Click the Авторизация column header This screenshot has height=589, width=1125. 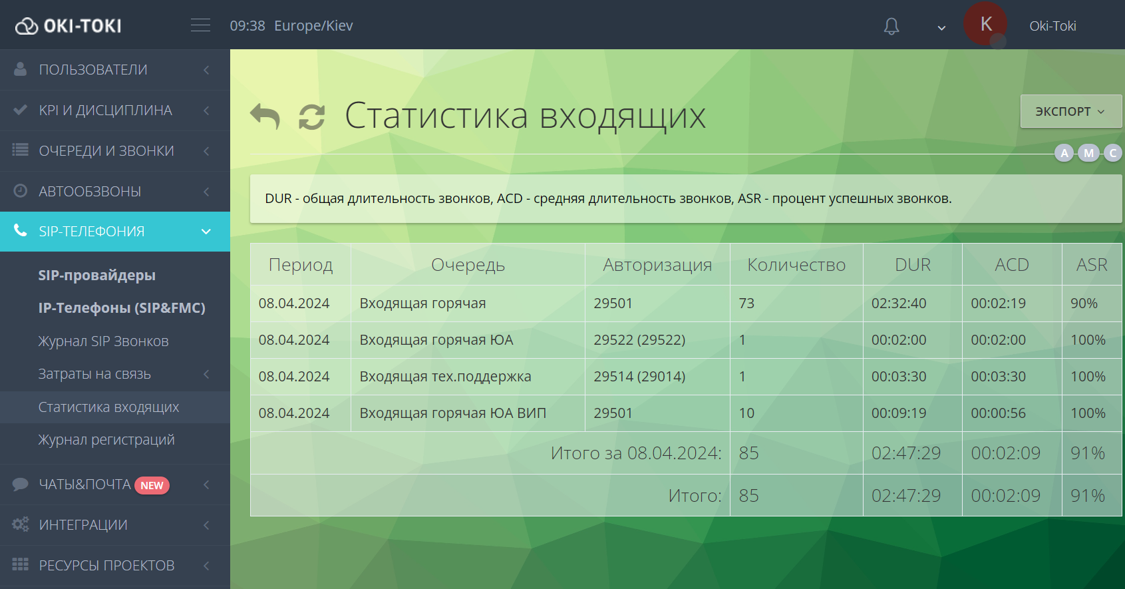pyautogui.click(x=657, y=265)
